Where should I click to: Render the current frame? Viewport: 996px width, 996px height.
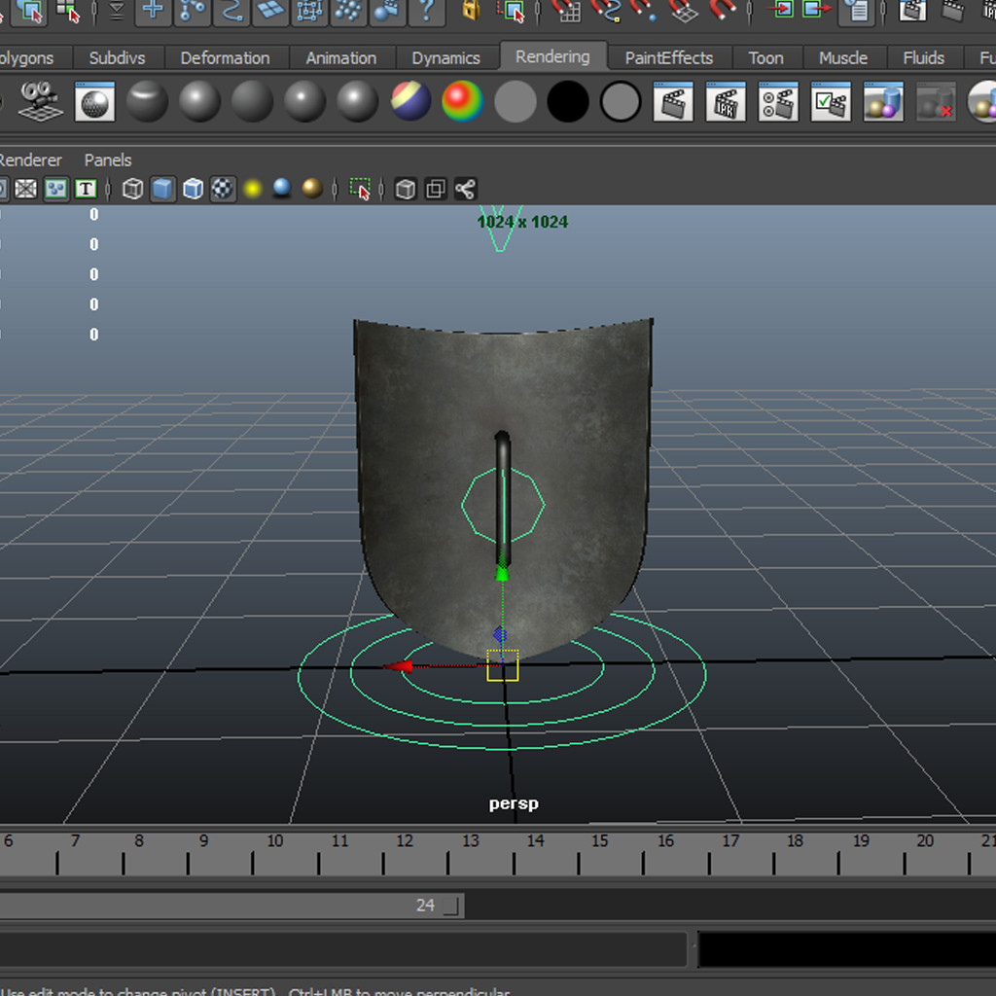pos(674,101)
